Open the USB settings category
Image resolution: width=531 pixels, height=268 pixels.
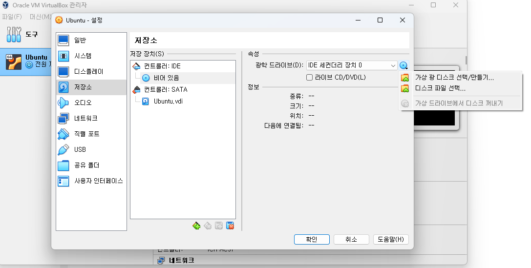point(91,149)
